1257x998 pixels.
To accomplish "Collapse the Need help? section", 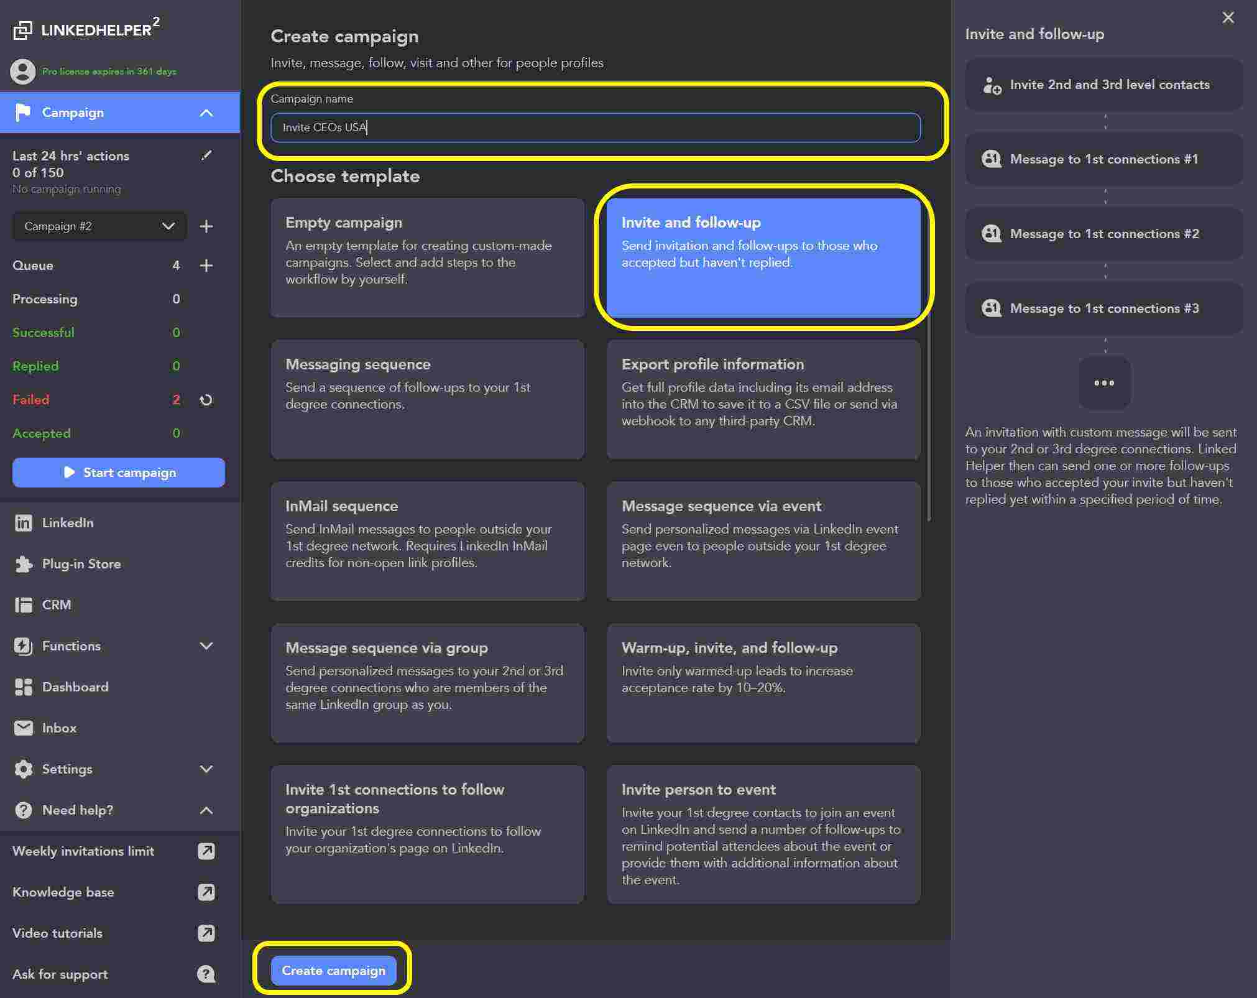I will click(206, 810).
